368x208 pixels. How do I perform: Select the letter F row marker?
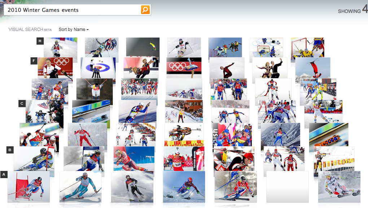(34, 61)
